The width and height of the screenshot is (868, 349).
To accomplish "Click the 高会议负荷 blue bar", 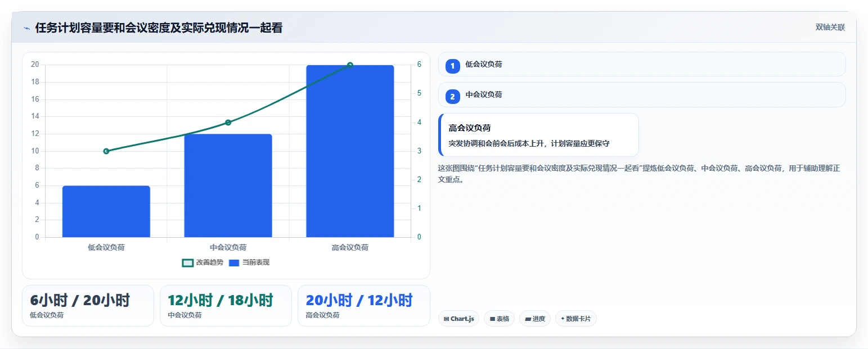I will tap(350, 151).
